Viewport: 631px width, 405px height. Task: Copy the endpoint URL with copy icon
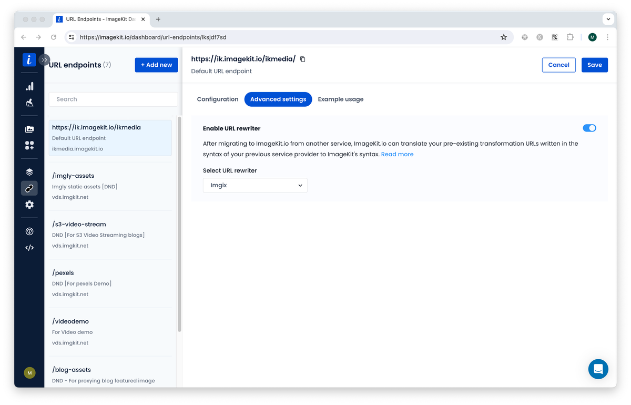tap(302, 59)
